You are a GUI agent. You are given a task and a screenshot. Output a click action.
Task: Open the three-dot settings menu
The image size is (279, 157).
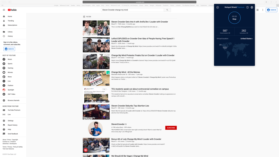point(263,10)
